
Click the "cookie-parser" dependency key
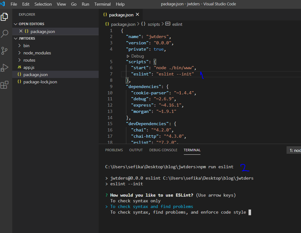pyautogui.click(x=150, y=93)
